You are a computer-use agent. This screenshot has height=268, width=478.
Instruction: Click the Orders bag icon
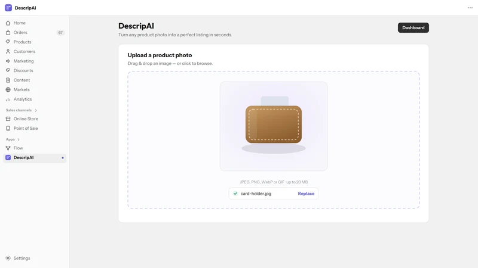8,33
